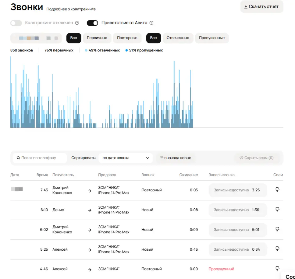Switch sort order сначала новые
This screenshot has width=295, height=279.
pyautogui.click(x=176, y=158)
